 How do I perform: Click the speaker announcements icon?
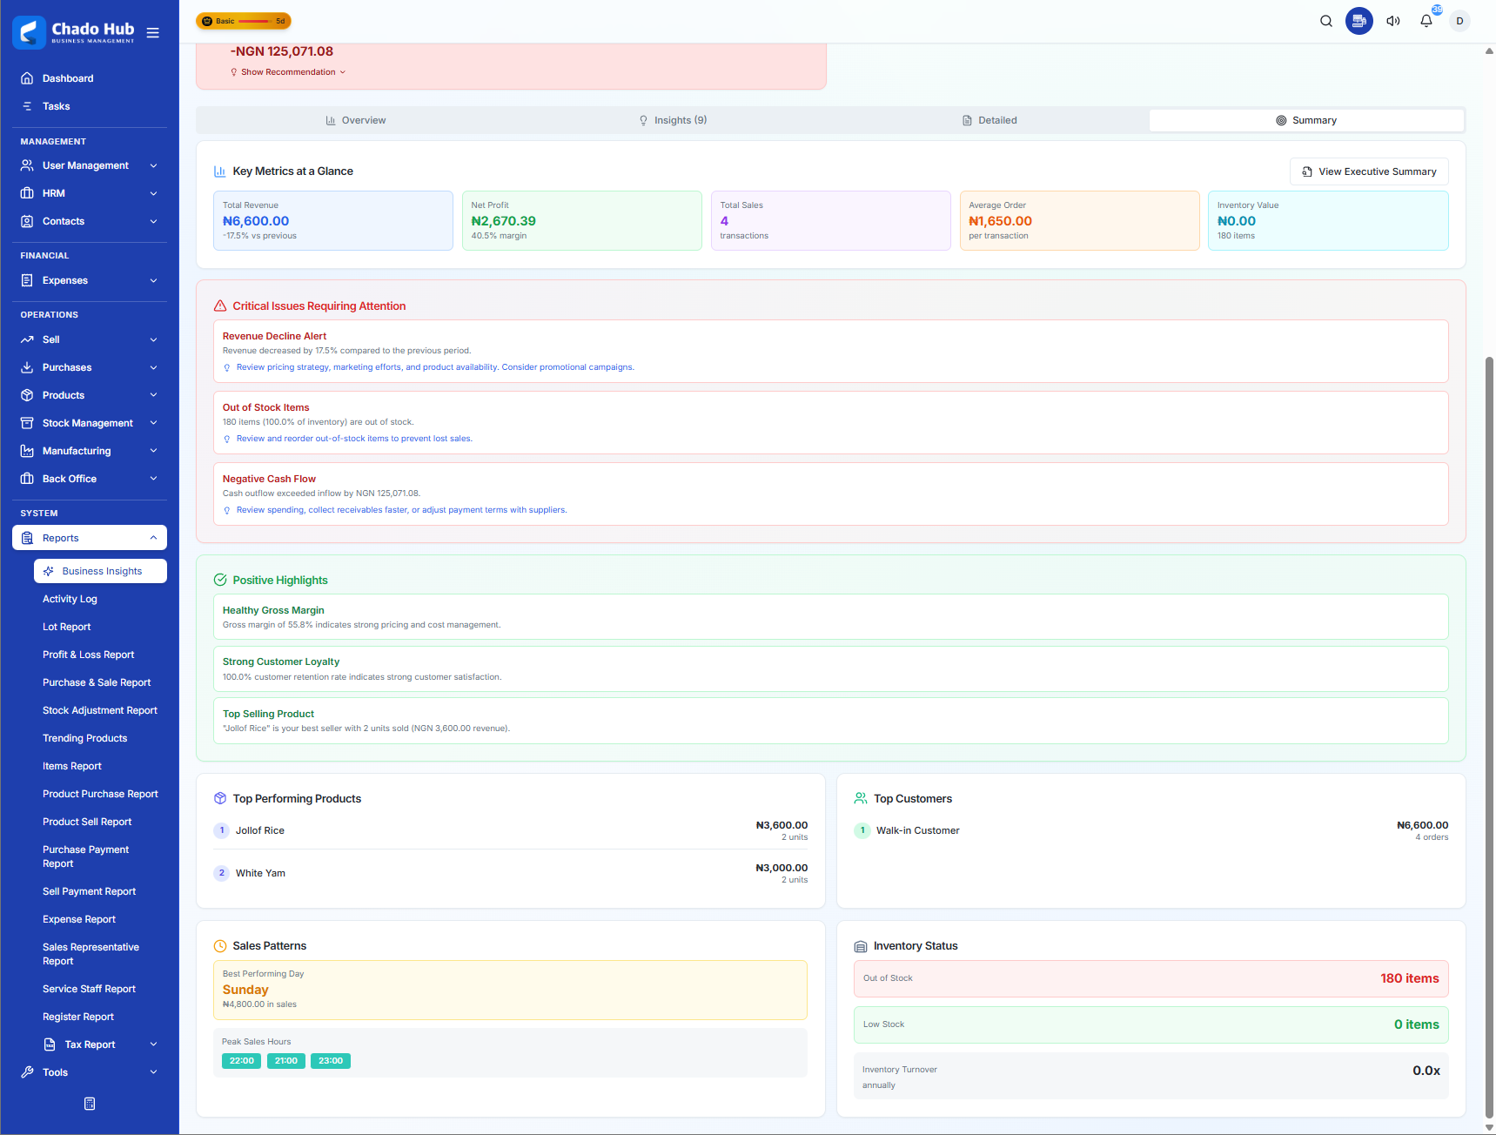1392,21
